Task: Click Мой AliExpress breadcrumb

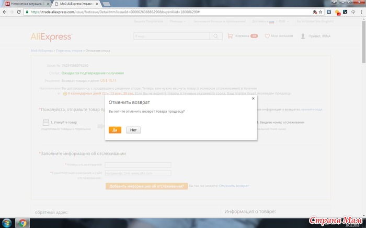Action: pyautogui.click(x=42, y=51)
